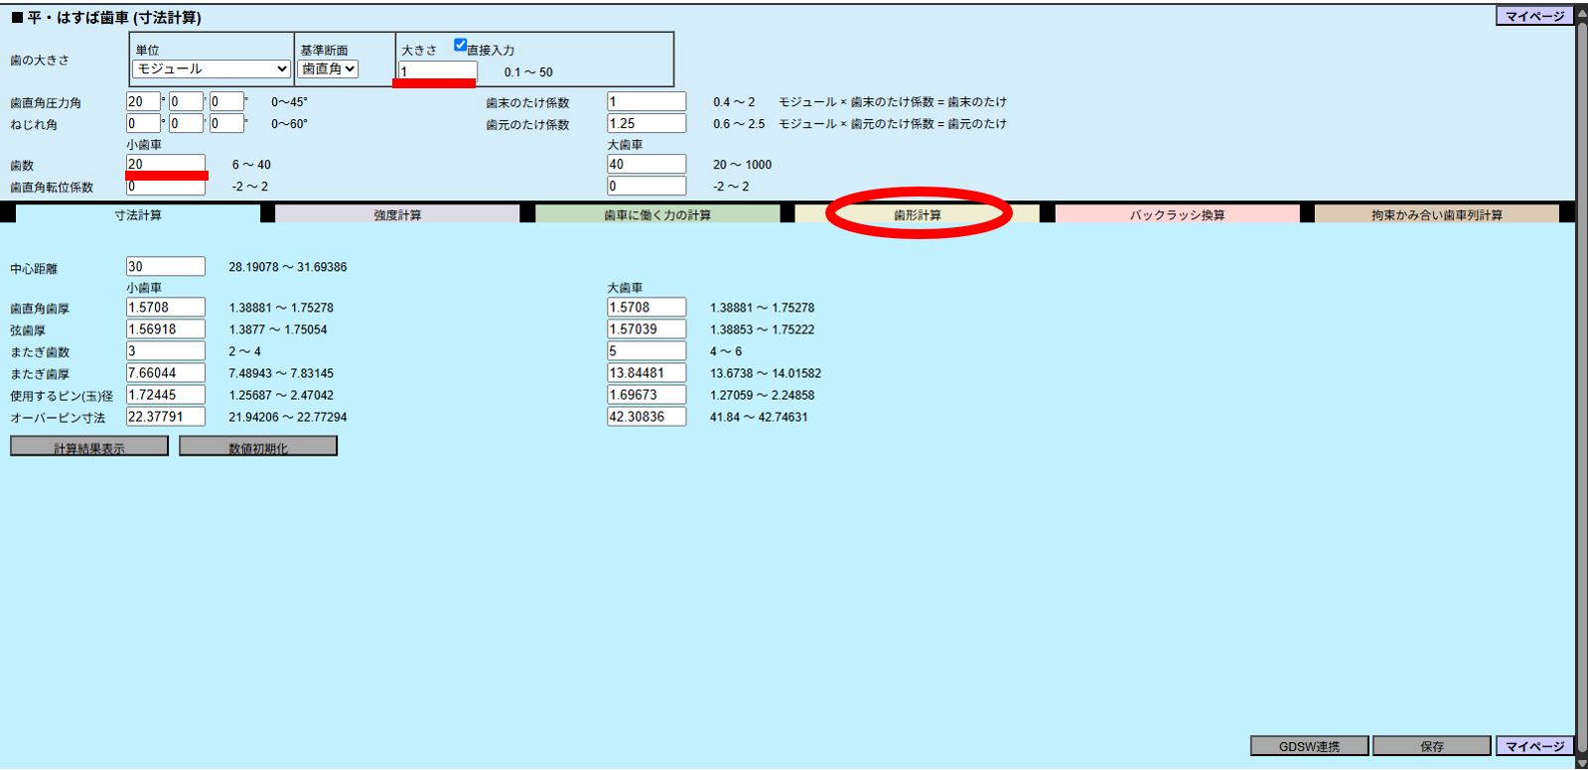
Task: Switch to the 寸法計算 tab
Action: pos(138,214)
